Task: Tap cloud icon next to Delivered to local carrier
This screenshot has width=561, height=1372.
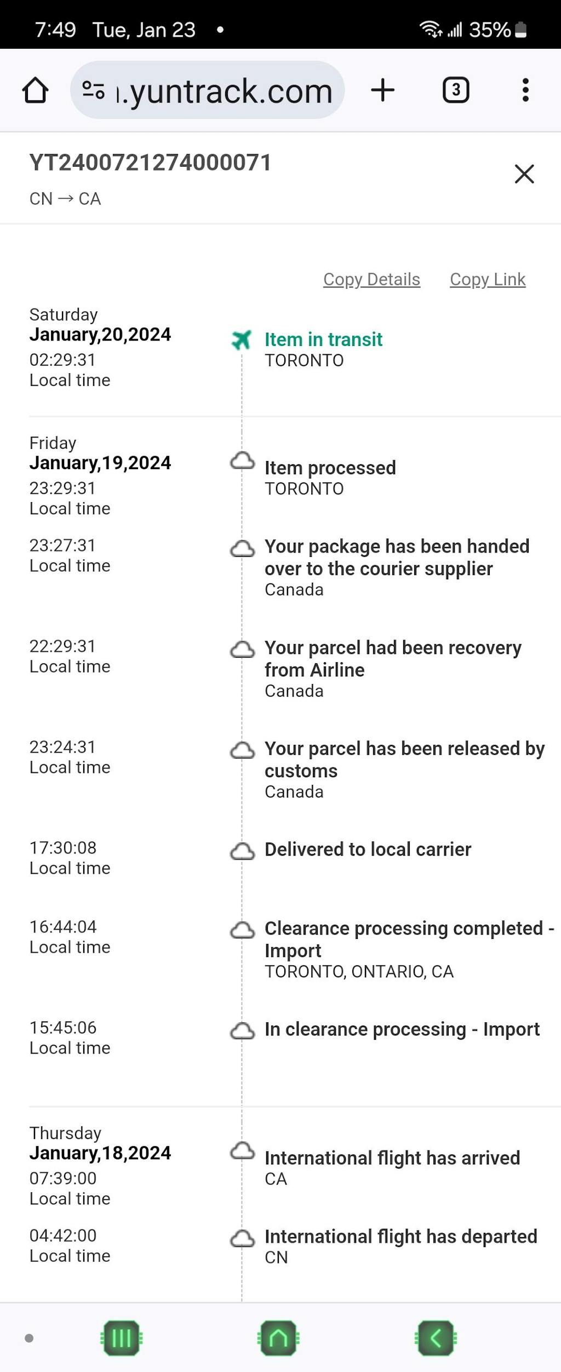Action: coord(242,851)
